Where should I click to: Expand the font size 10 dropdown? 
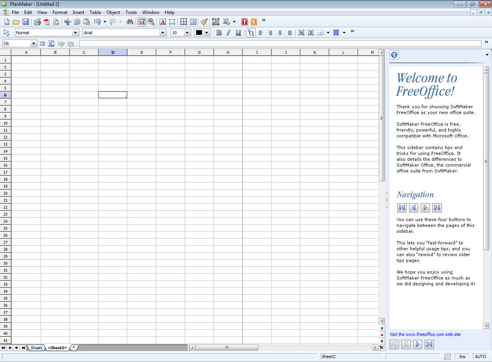click(187, 33)
